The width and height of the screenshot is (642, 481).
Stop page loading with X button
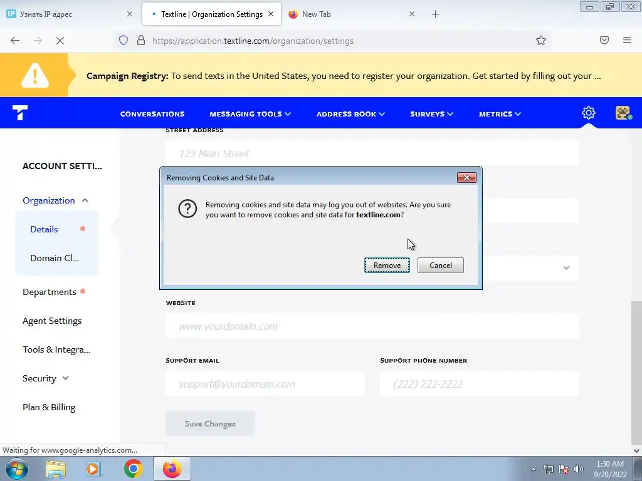(60, 41)
